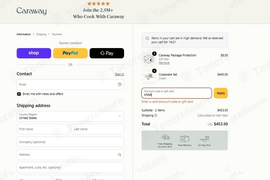Click the Package Protection price $8.50

tap(224, 55)
